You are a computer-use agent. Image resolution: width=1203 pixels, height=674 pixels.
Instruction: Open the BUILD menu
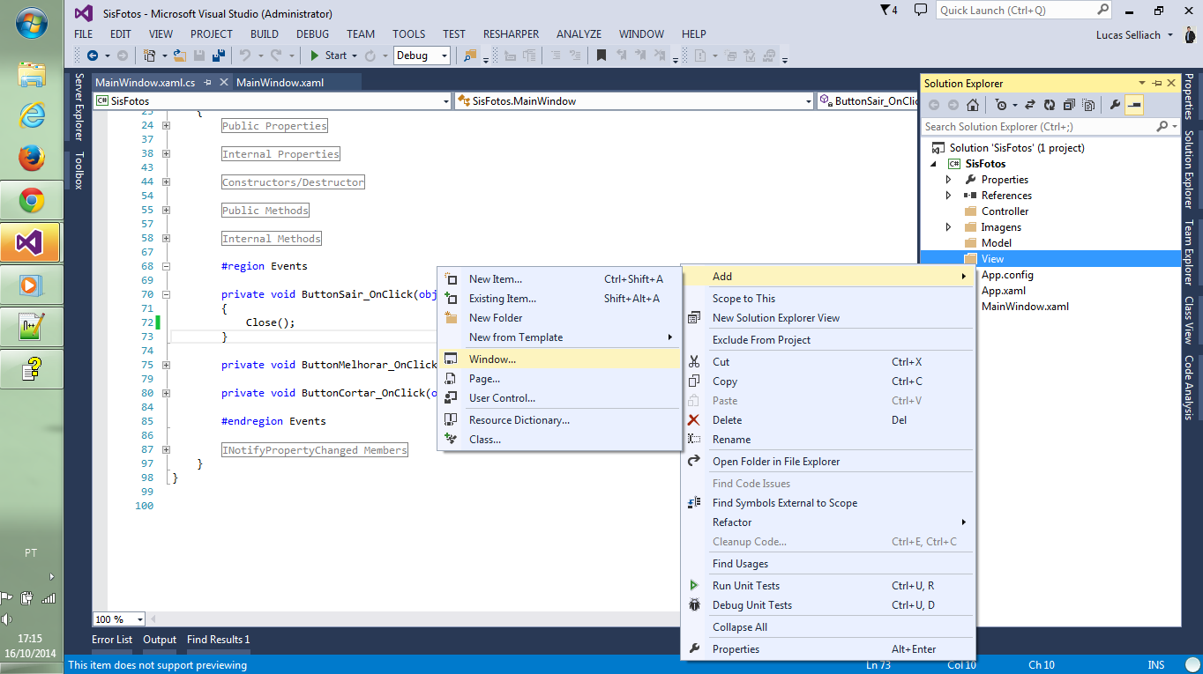(x=265, y=34)
